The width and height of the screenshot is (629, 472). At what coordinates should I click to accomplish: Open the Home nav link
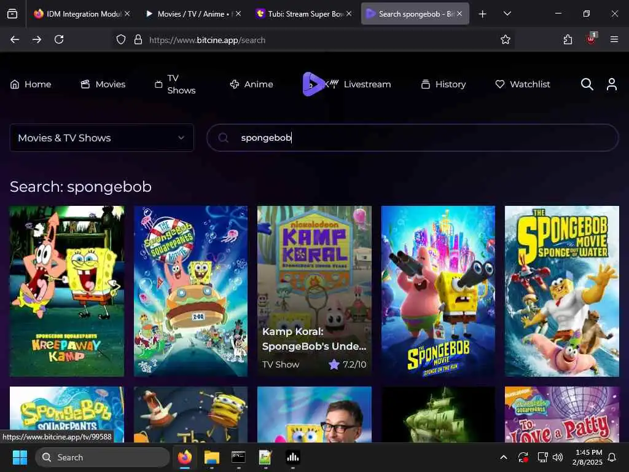(31, 84)
